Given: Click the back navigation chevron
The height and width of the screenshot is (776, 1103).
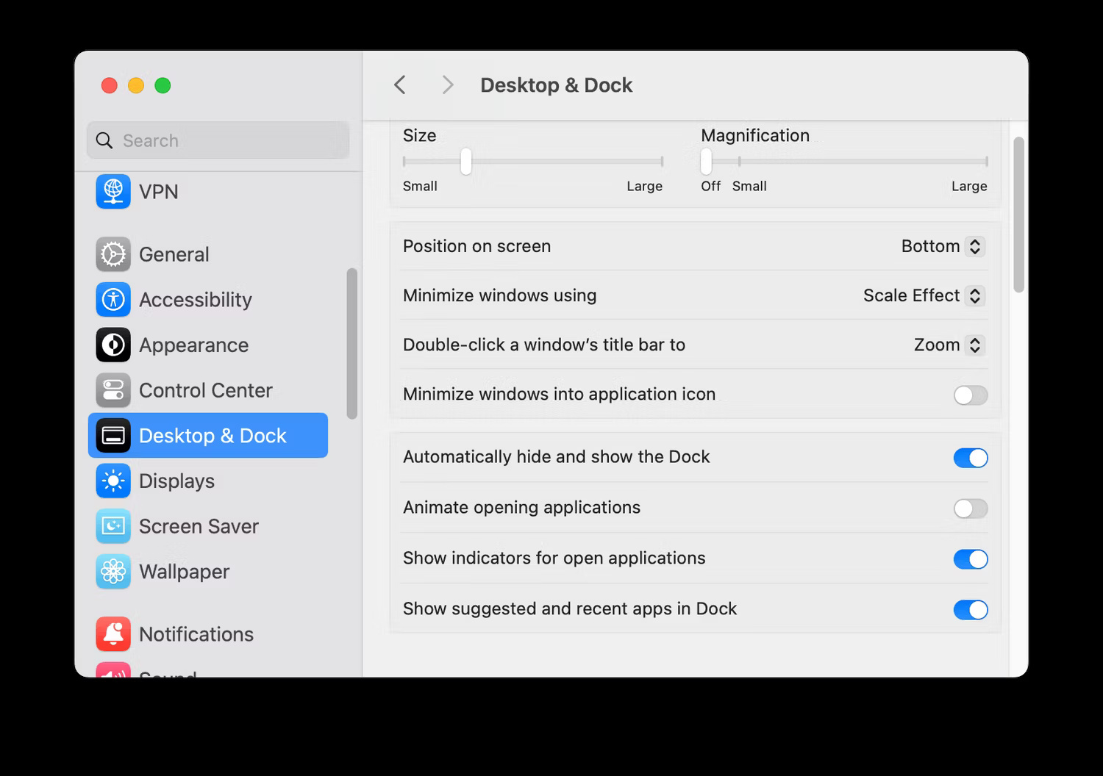Looking at the screenshot, I should 399,85.
